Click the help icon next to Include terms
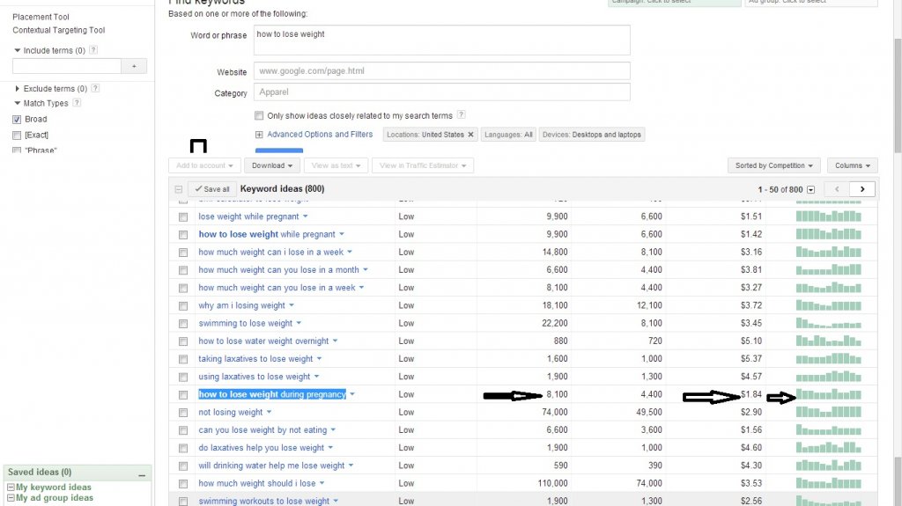This screenshot has height=506, width=902. 94,51
